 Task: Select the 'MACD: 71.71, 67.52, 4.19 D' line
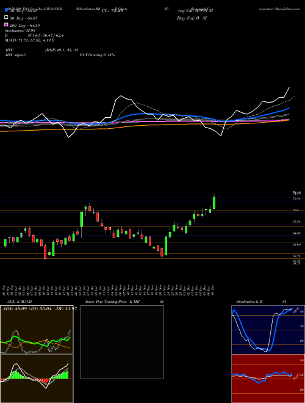coord(30,40)
